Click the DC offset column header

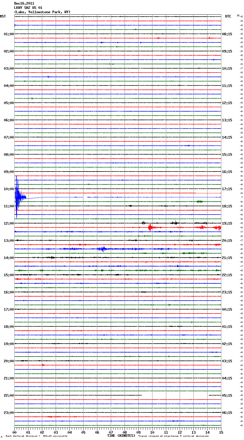click(x=238, y=15)
